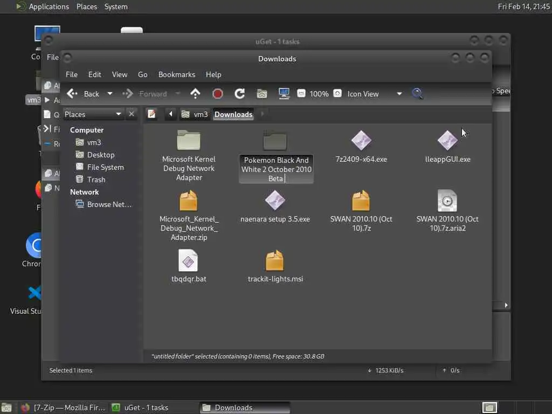Open the File menu in Downloads window
The height and width of the screenshot is (414, 552).
pos(72,74)
